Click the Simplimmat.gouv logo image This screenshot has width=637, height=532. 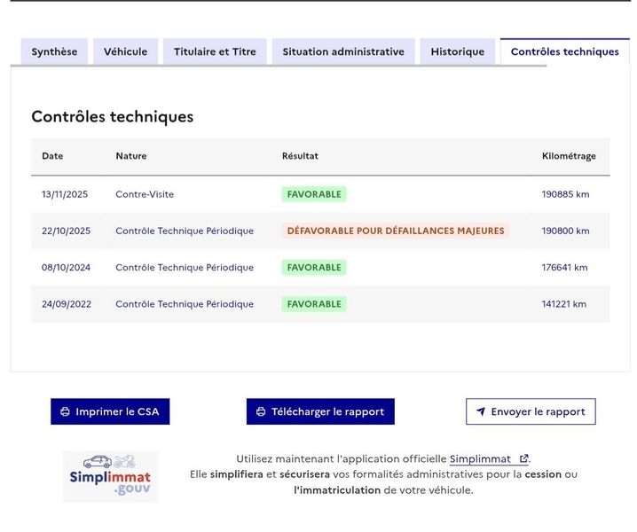click(x=110, y=476)
